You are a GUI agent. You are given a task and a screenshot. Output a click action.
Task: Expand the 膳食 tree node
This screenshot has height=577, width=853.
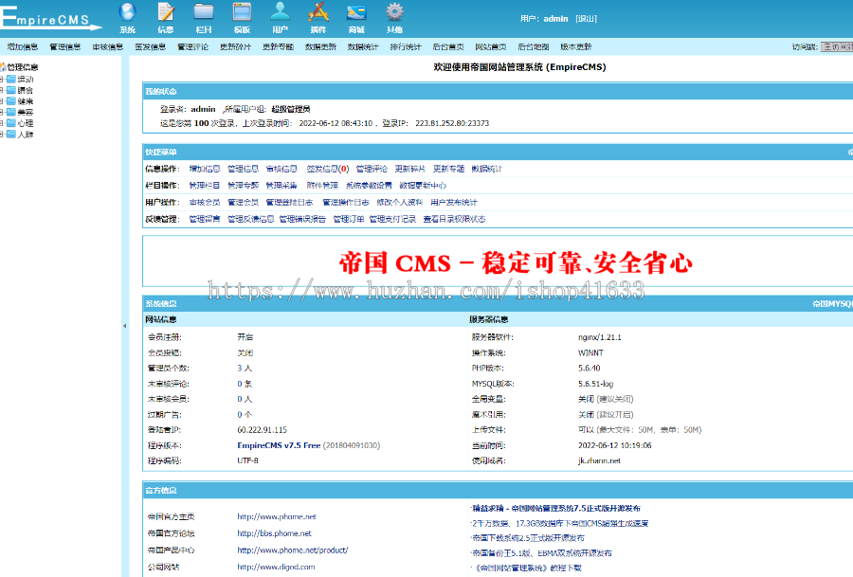coord(2,90)
